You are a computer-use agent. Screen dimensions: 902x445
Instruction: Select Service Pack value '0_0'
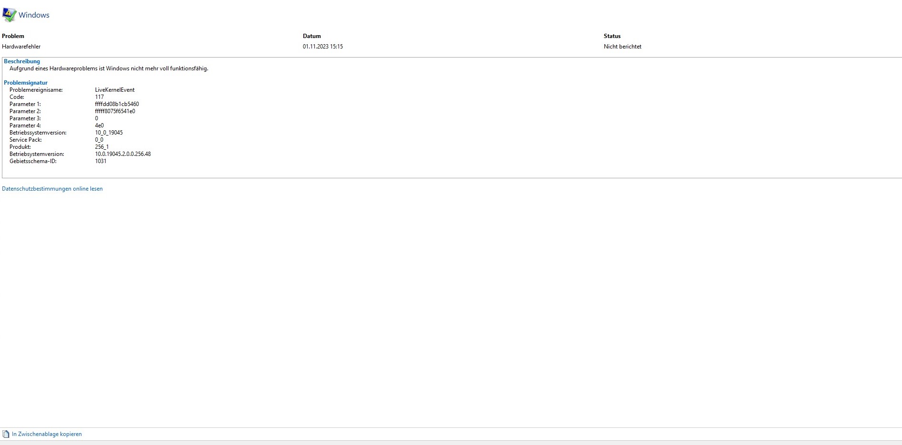[99, 140]
